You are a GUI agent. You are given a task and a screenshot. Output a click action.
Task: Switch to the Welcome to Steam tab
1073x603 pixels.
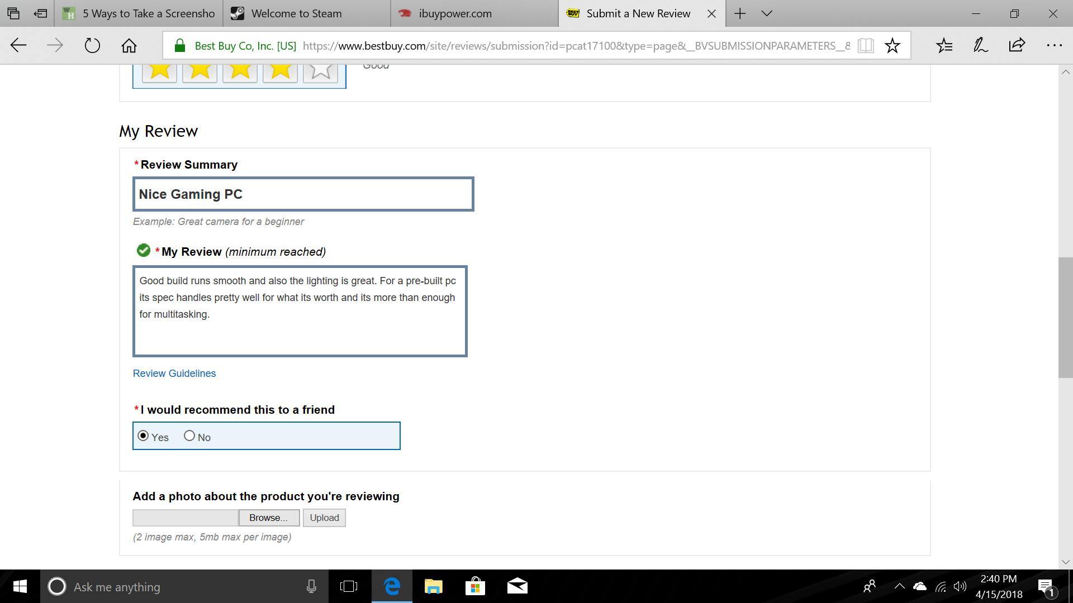coord(296,13)
